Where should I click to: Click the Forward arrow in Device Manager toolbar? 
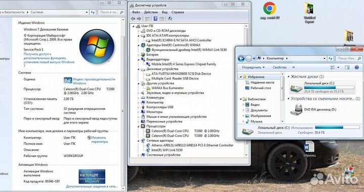(x=139, y=19)
